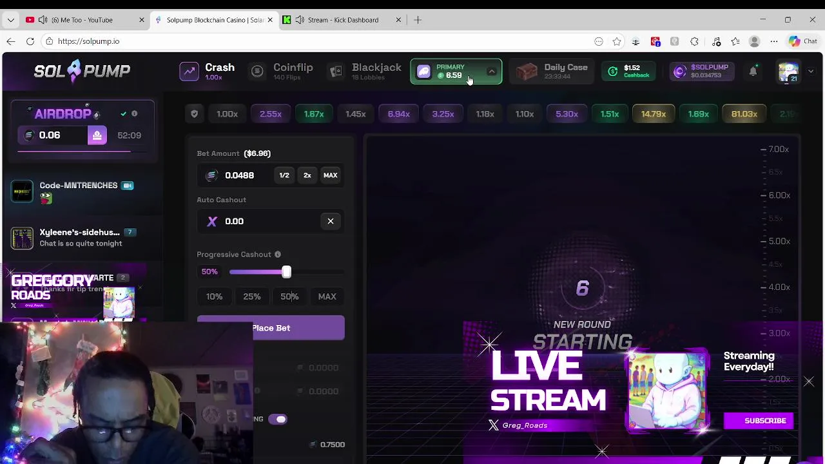Click the airdrop info icon
This screenshot has height=464, width=825.
point(134,114)
